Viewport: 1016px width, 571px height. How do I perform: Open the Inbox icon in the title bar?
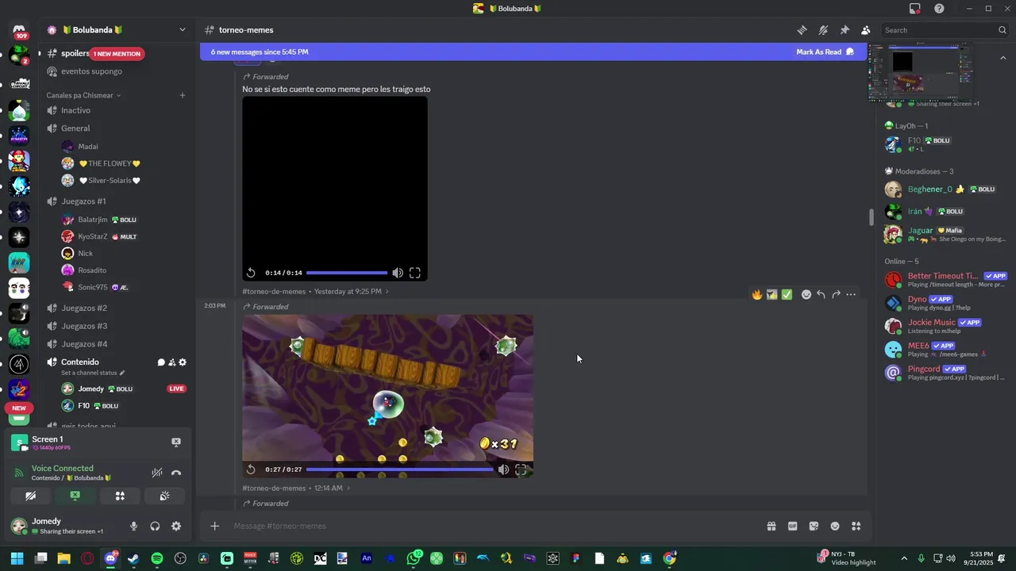(x=915, y=9)
